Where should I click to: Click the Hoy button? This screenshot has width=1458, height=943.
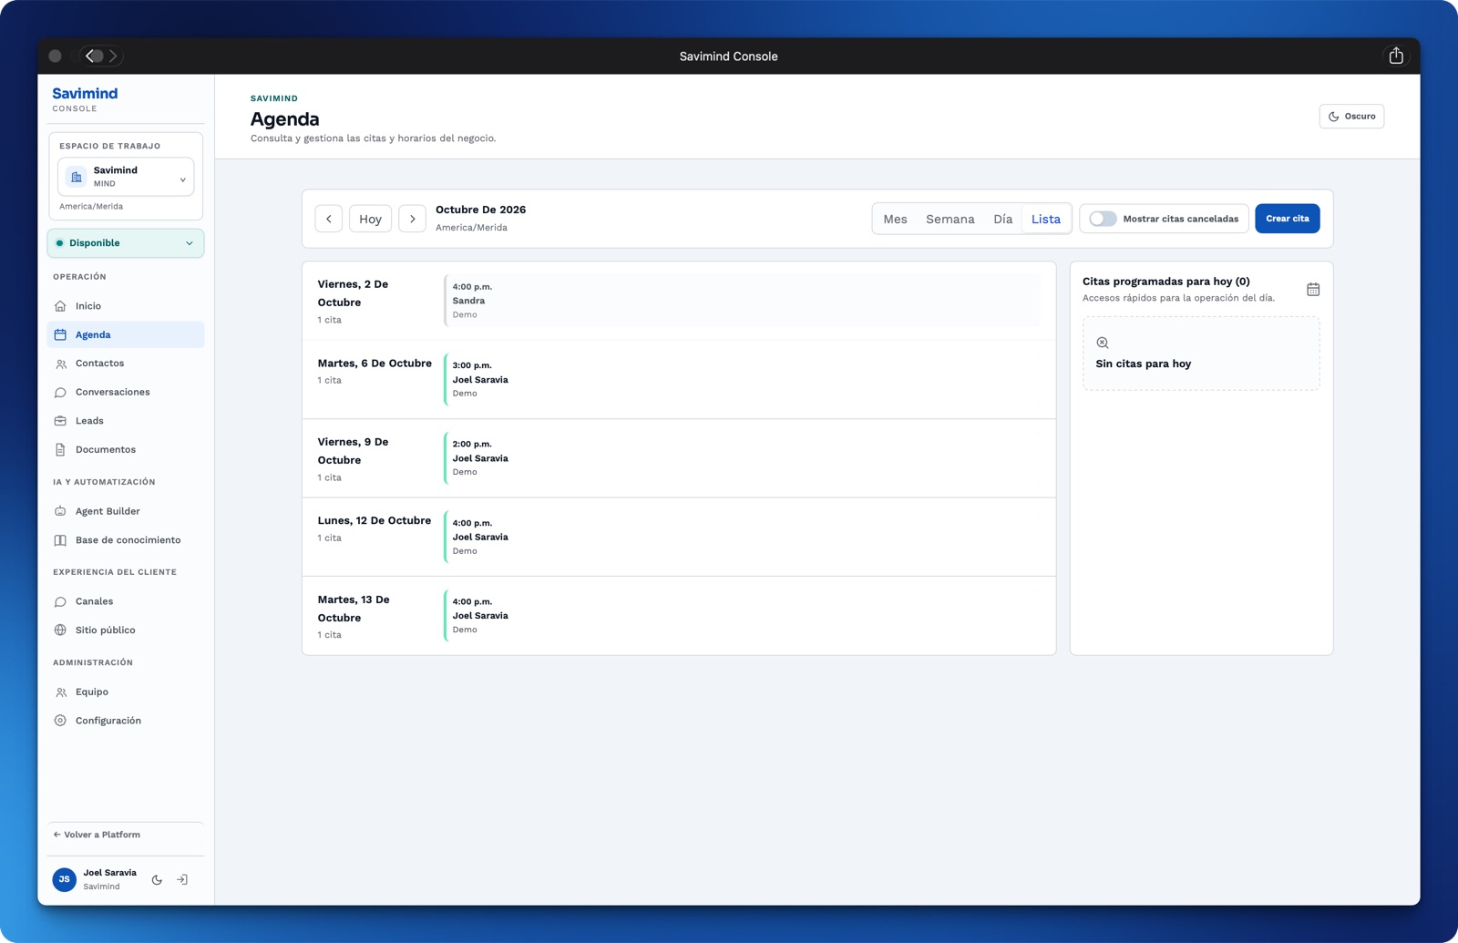(370, 219)
